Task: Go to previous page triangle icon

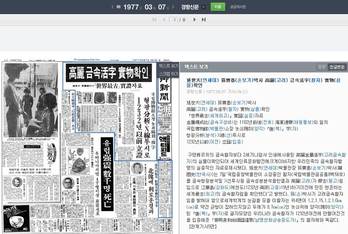Action: 164,20
